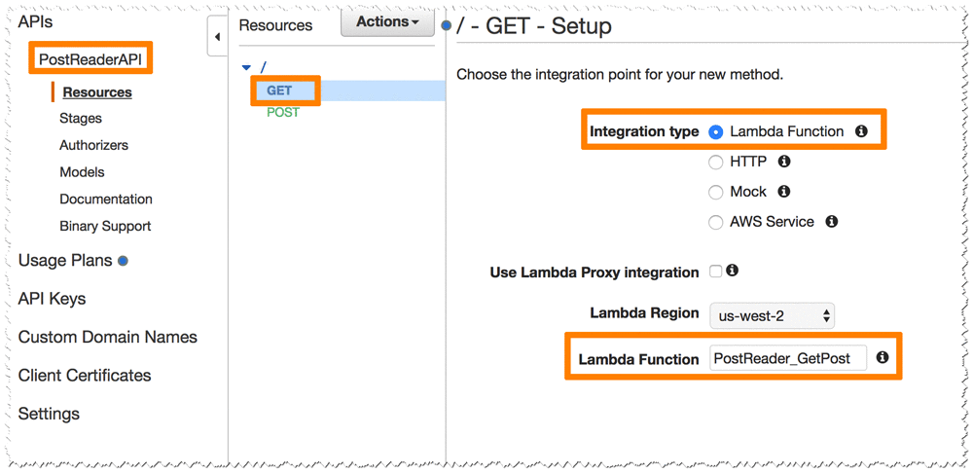Screen dimensions: 973x473
Task: Select the HTTP integration type
Action: 716,162
